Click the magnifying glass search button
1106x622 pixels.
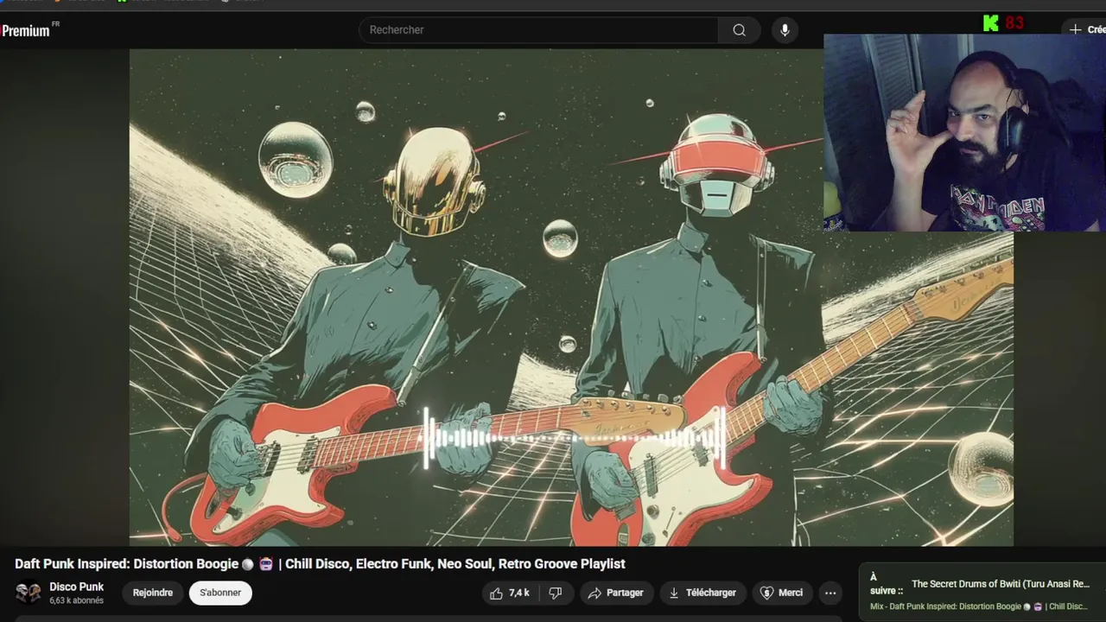(740, 30)
